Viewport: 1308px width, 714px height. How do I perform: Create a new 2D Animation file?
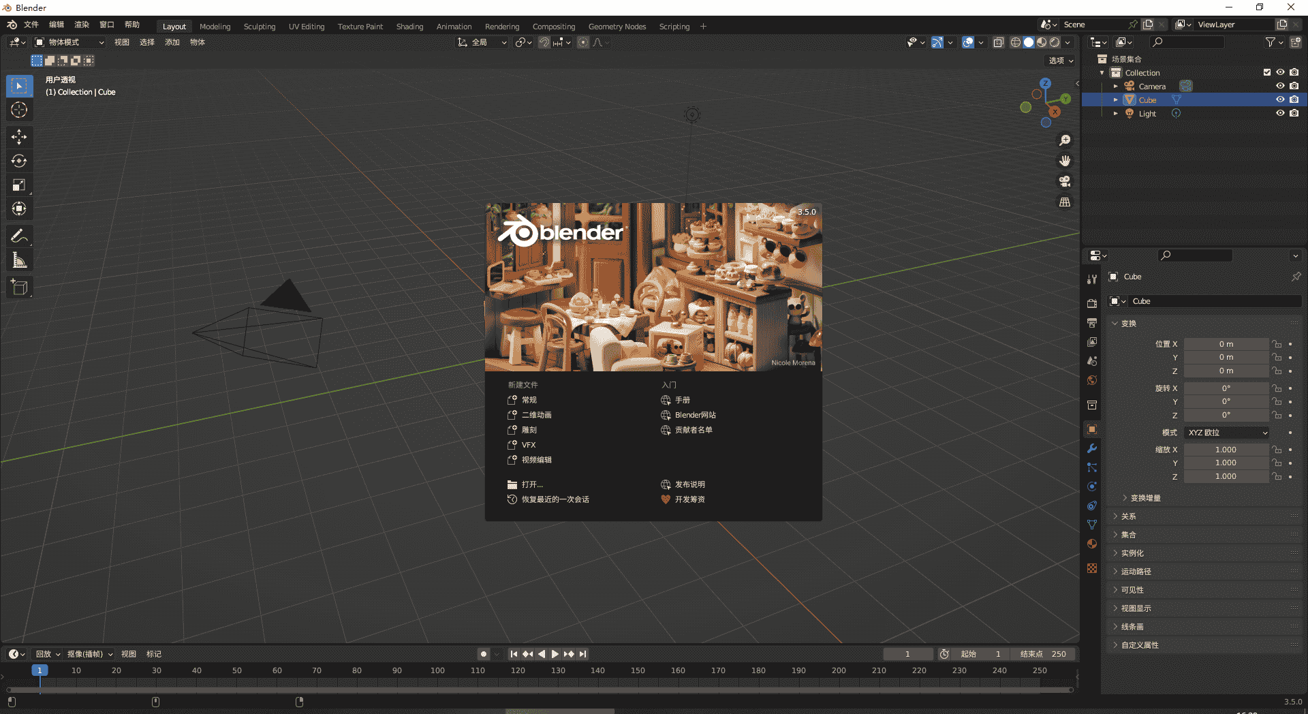(x=536, y=415)
